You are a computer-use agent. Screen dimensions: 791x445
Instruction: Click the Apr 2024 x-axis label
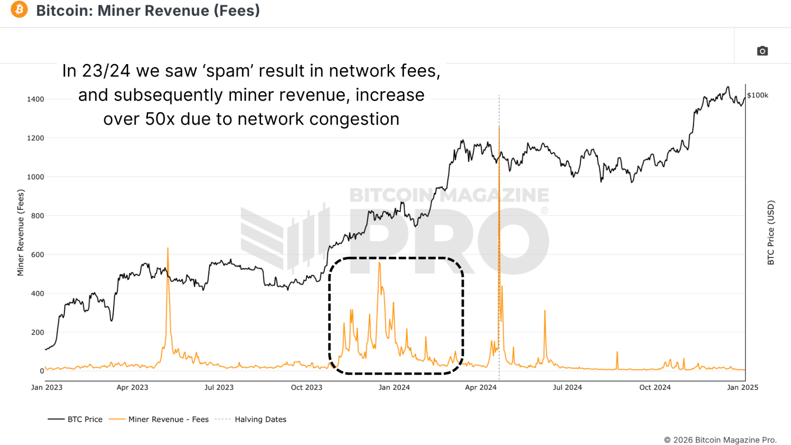480,387
